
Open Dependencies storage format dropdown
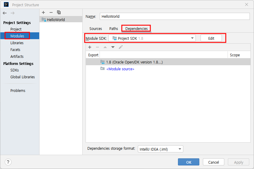click(160, 149)
